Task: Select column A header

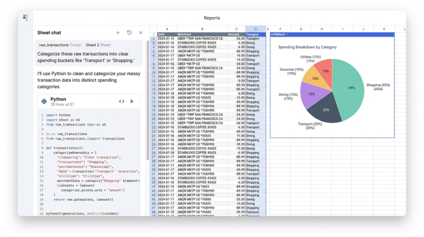Action: (167, 29)
